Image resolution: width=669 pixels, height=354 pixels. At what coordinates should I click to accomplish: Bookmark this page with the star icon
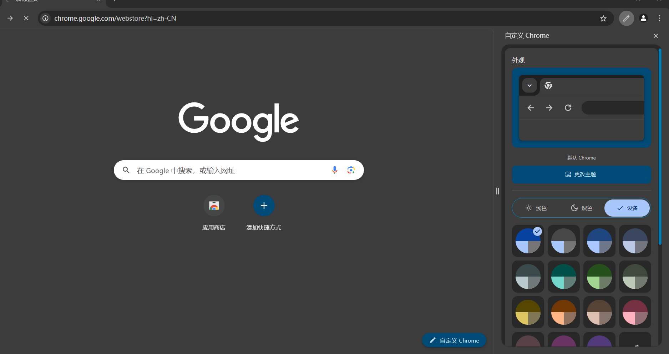[603, 19]
